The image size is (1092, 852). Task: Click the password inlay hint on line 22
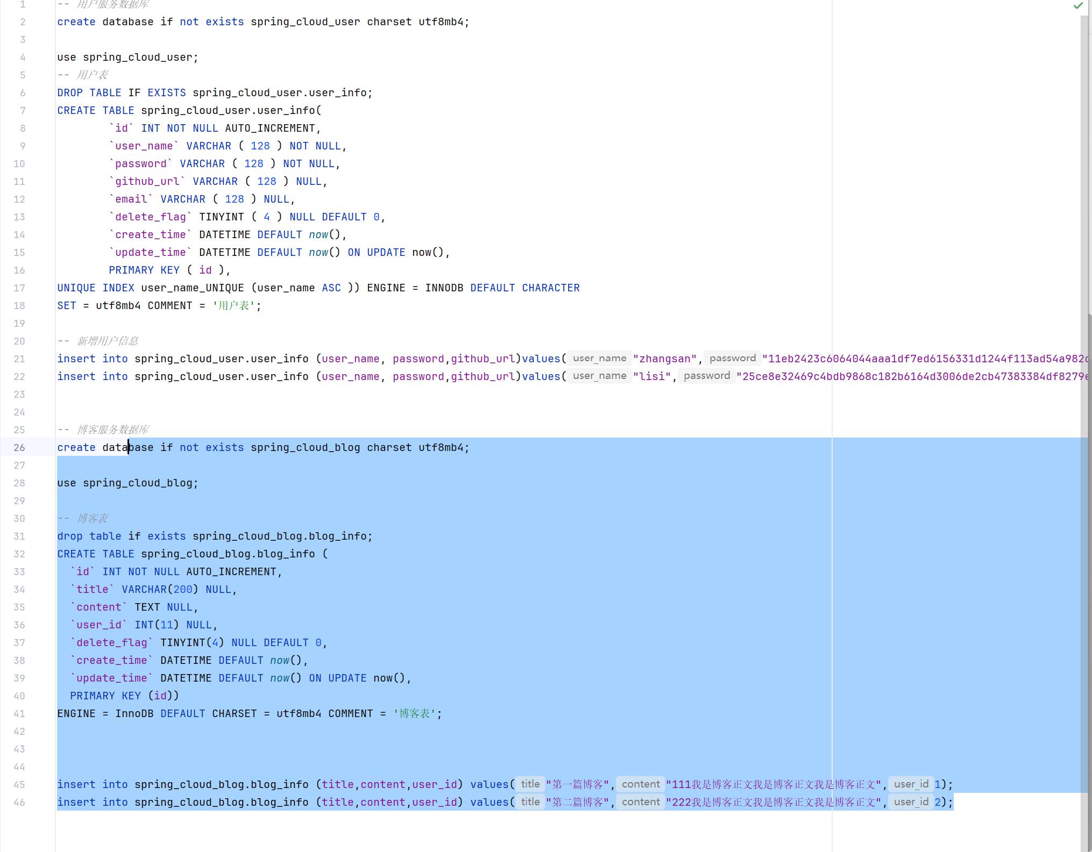click(706, 376)
